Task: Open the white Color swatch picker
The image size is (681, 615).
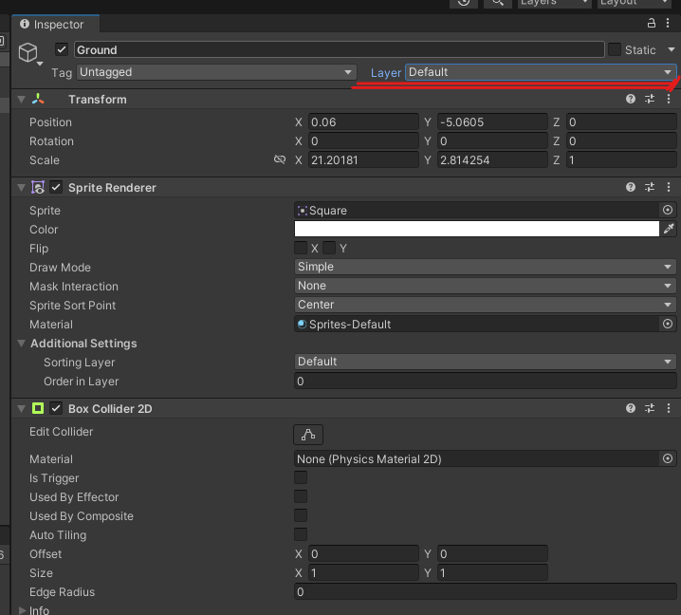Action: pos(476,229)
